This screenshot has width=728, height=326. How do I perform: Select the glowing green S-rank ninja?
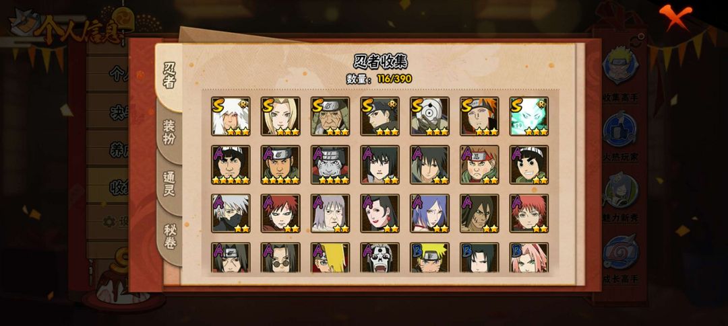click(x=529, y=116)
